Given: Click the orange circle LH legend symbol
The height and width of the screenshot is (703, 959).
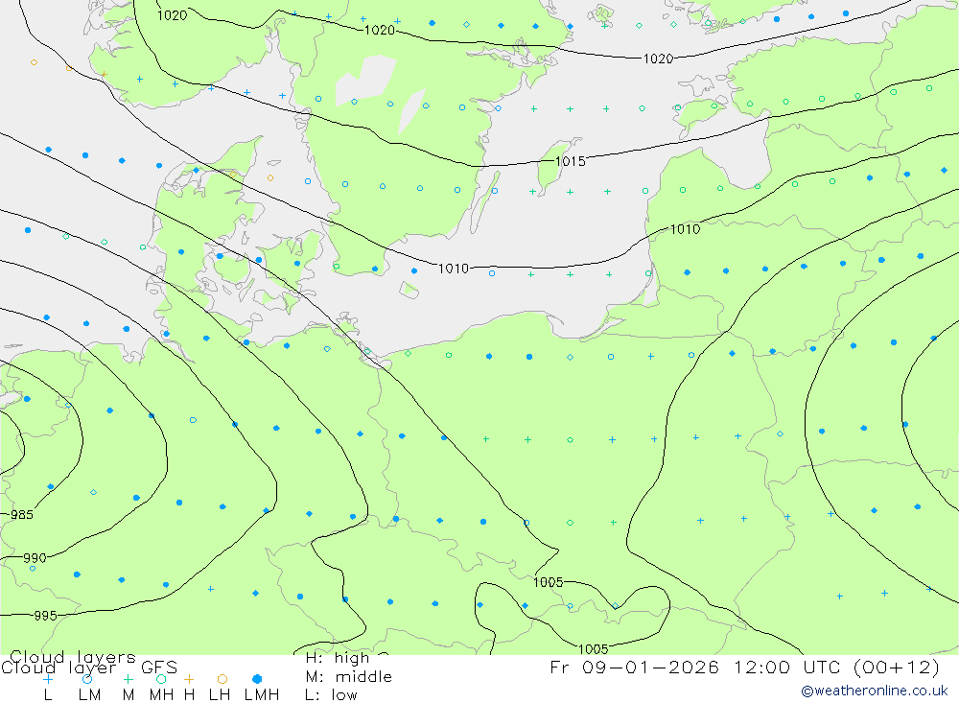Looking at the screenshot, I should pos(222,679).
